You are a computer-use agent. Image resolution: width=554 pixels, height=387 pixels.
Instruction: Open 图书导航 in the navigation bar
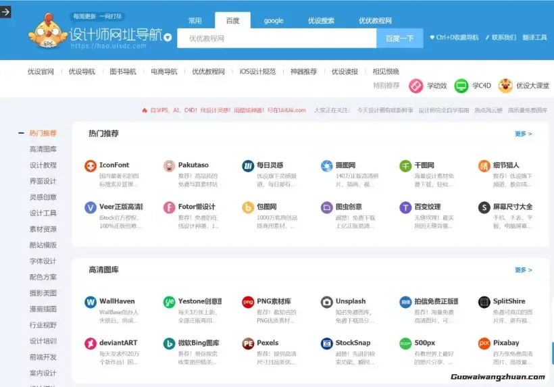[x=123, y=72]
